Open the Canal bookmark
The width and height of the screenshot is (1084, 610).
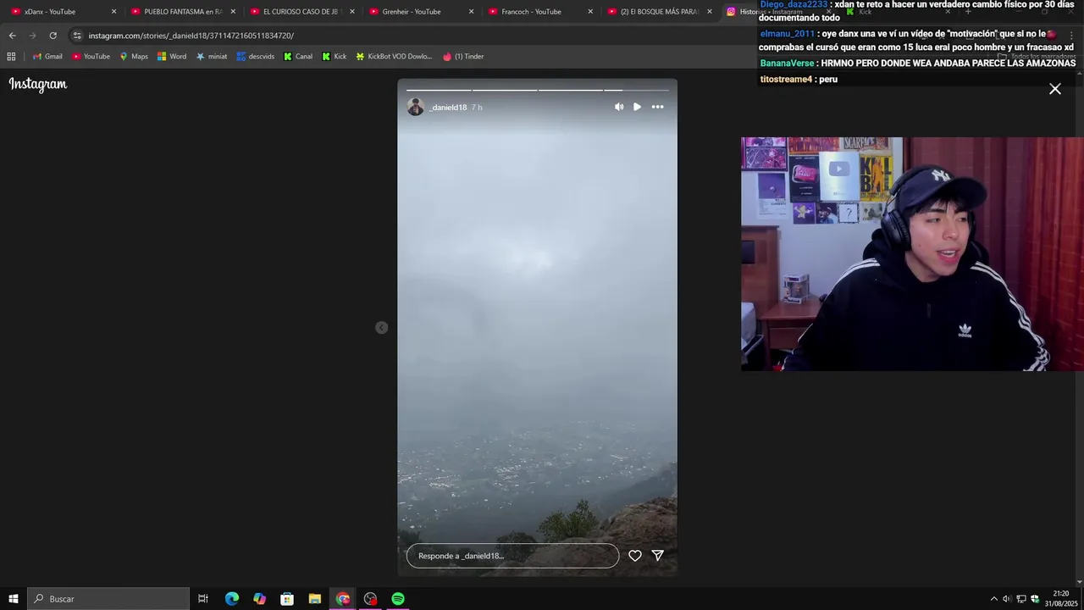tap(298, 57)
